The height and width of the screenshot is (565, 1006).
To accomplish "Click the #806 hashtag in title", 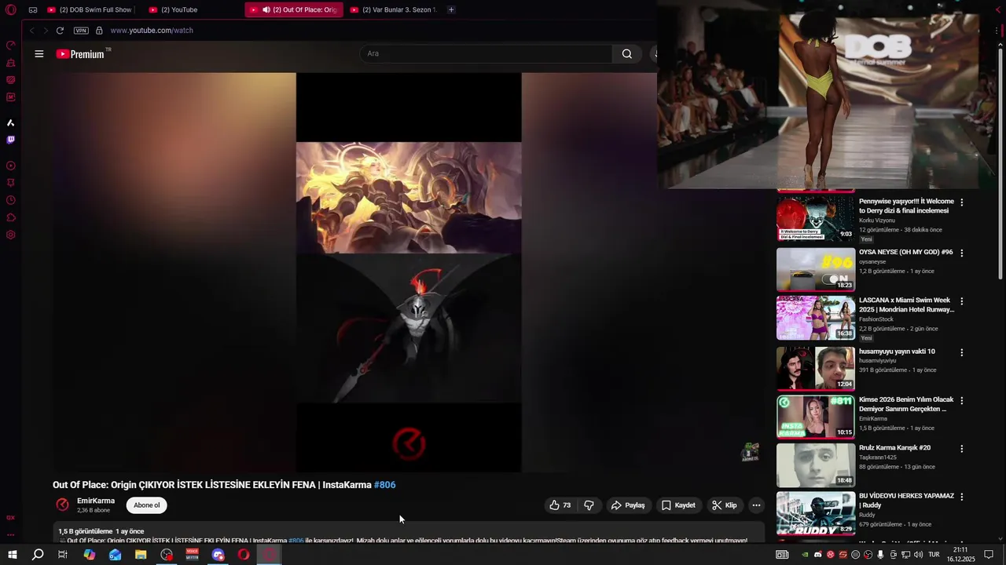I will (x=384, y=485).
